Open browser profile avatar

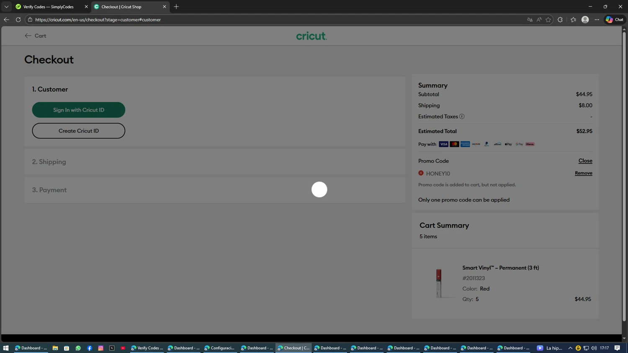[x=585, y=20]
